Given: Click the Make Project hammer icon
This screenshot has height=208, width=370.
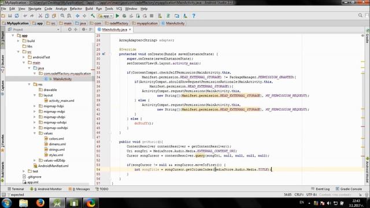Looking at the screenshot, I should coord(92,16).
